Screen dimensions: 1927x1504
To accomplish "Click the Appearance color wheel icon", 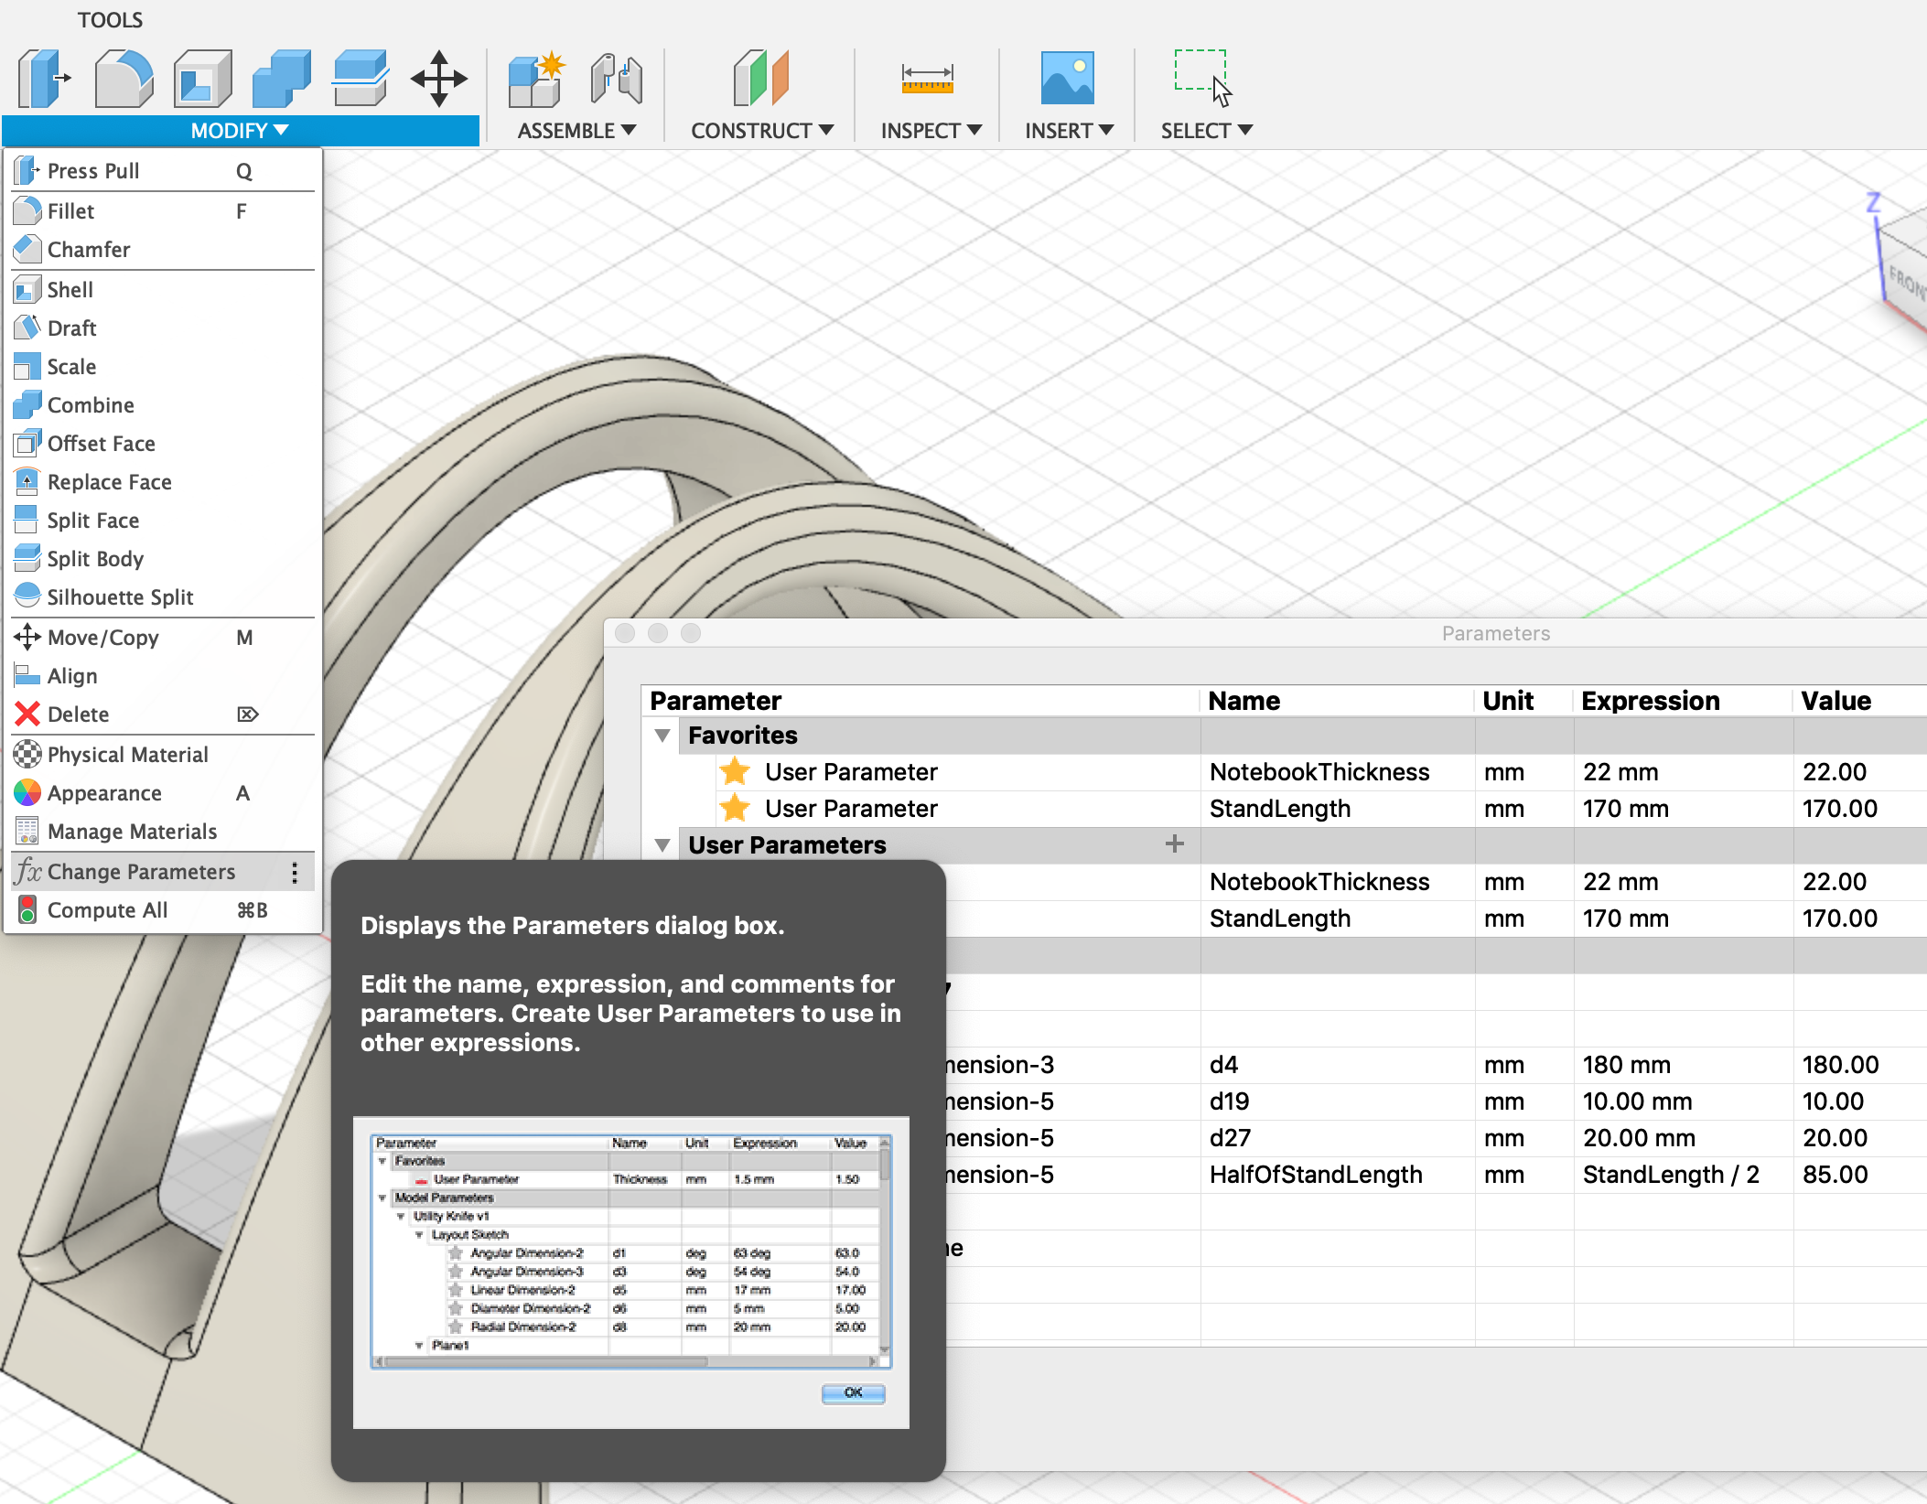I will pos(27,792).
